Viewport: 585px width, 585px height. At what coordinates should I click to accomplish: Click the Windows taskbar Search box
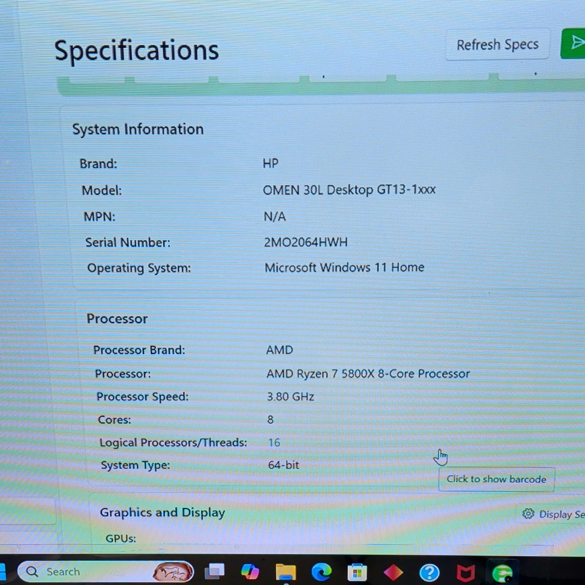click(x=105, y=571)
